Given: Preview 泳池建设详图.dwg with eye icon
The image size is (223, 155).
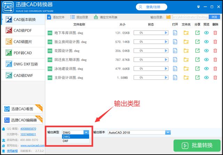Looking at the screenshot, I should (x=206, y=69).
